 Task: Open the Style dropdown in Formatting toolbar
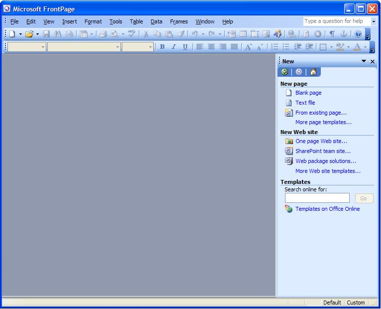43,47
